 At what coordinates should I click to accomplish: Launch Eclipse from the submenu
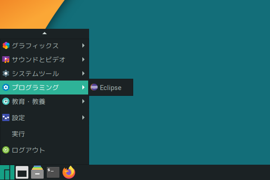(x=111, y=87)
